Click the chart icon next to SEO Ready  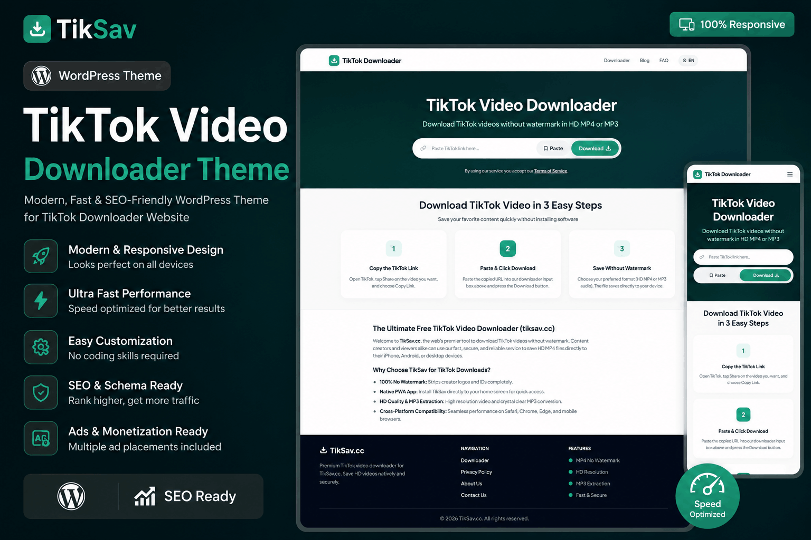pos(145,496)
